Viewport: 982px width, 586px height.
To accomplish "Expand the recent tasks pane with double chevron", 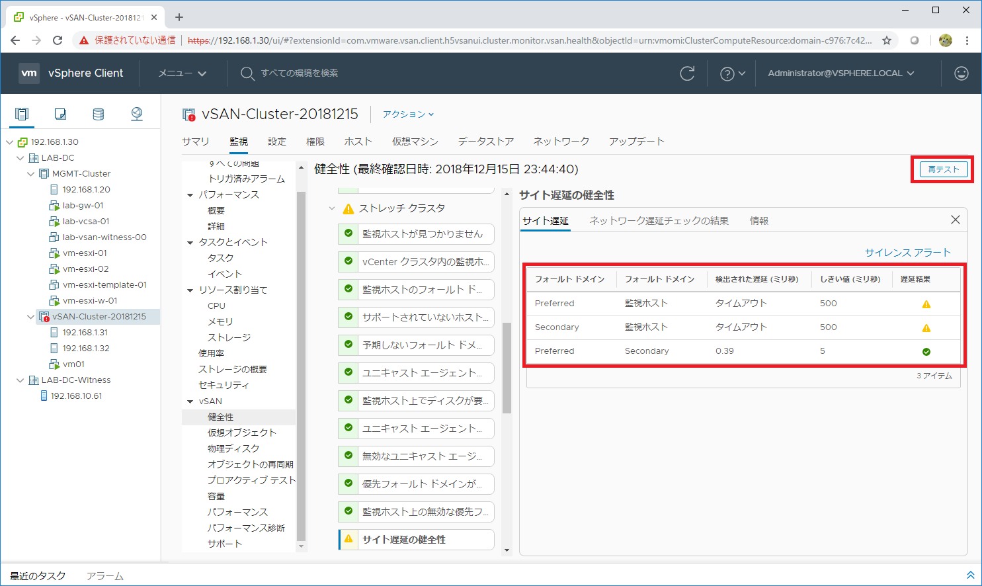I will coord(970,575).
